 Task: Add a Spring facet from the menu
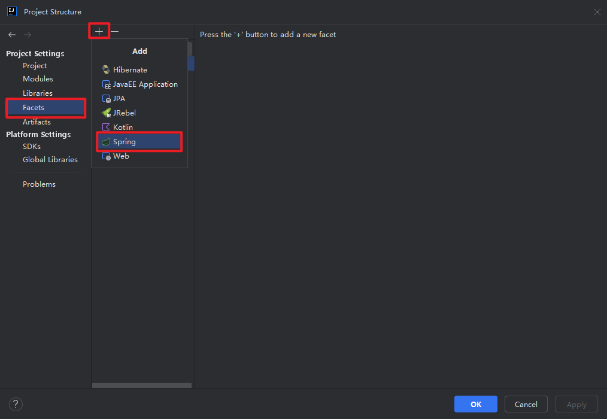139,142
